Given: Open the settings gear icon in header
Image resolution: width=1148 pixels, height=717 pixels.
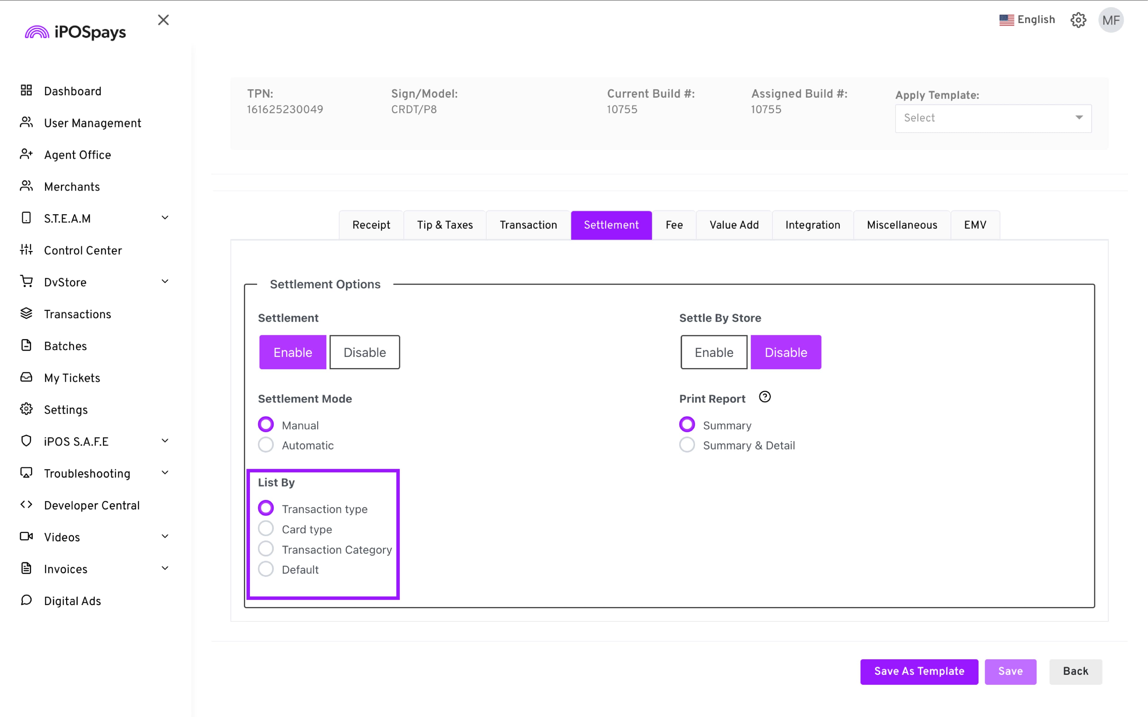Looking at the screenshot, I should 1078,20.
